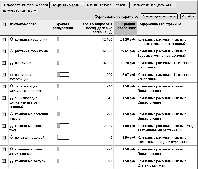
Task: Click the query count '1 900'
Action: pos(108,75)
